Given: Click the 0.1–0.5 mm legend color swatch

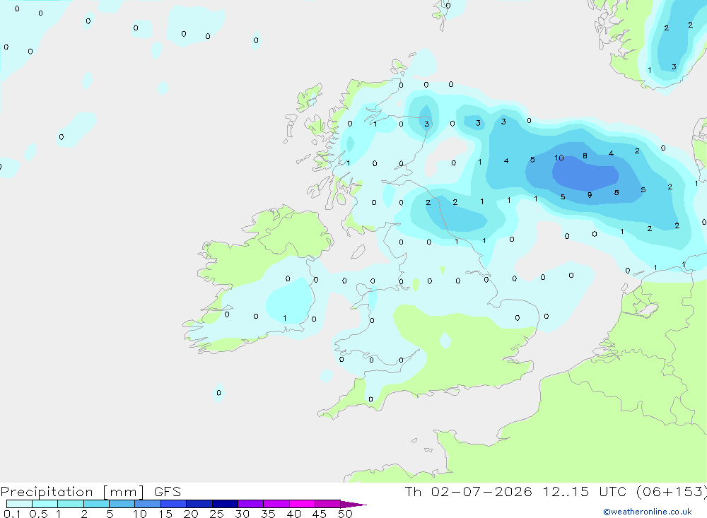Looking at the screenshot, I should tap(19, 504).
